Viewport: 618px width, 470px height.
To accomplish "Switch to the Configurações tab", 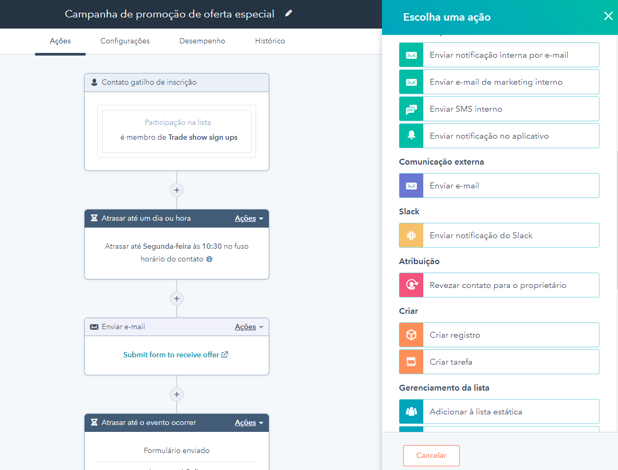I will (125, 41).
